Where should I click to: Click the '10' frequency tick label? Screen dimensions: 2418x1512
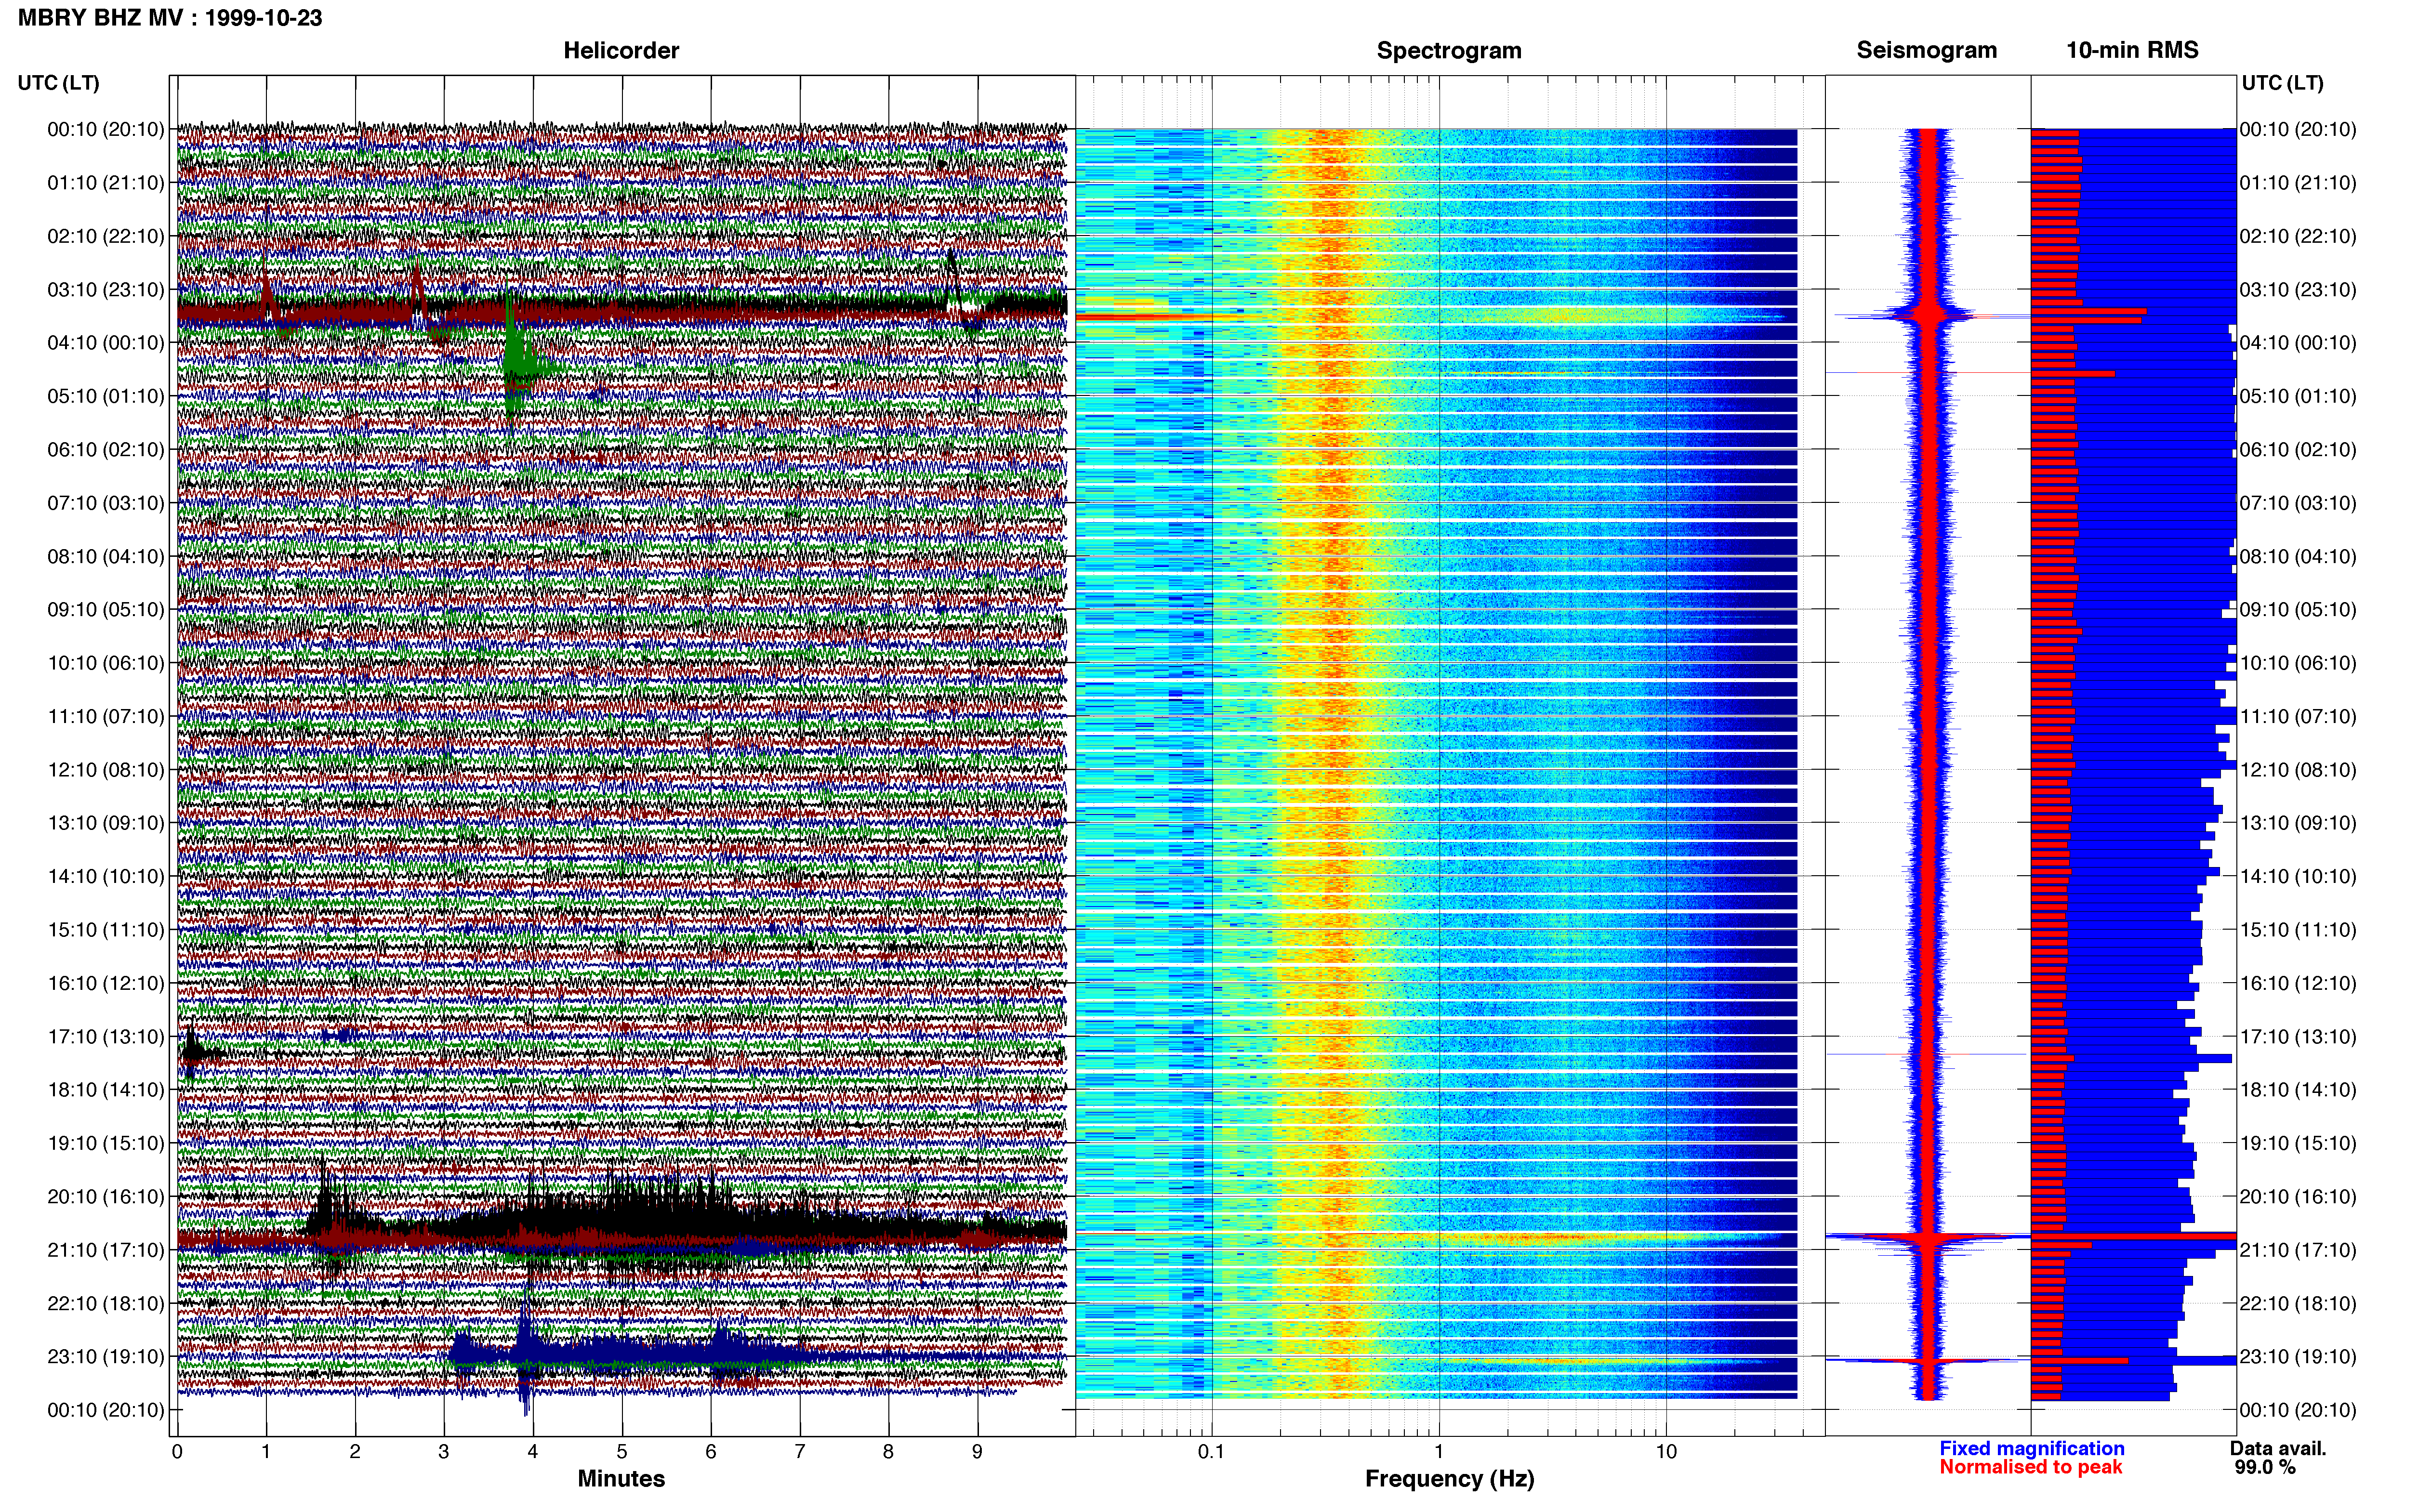point(1666,1452)
